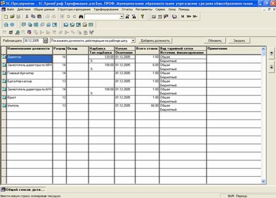Click the M- memory button

tap(195, 17)
